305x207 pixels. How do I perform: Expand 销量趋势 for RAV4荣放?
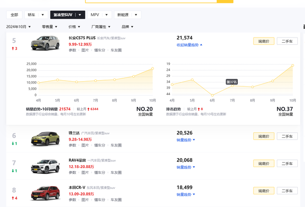point(186,167)
